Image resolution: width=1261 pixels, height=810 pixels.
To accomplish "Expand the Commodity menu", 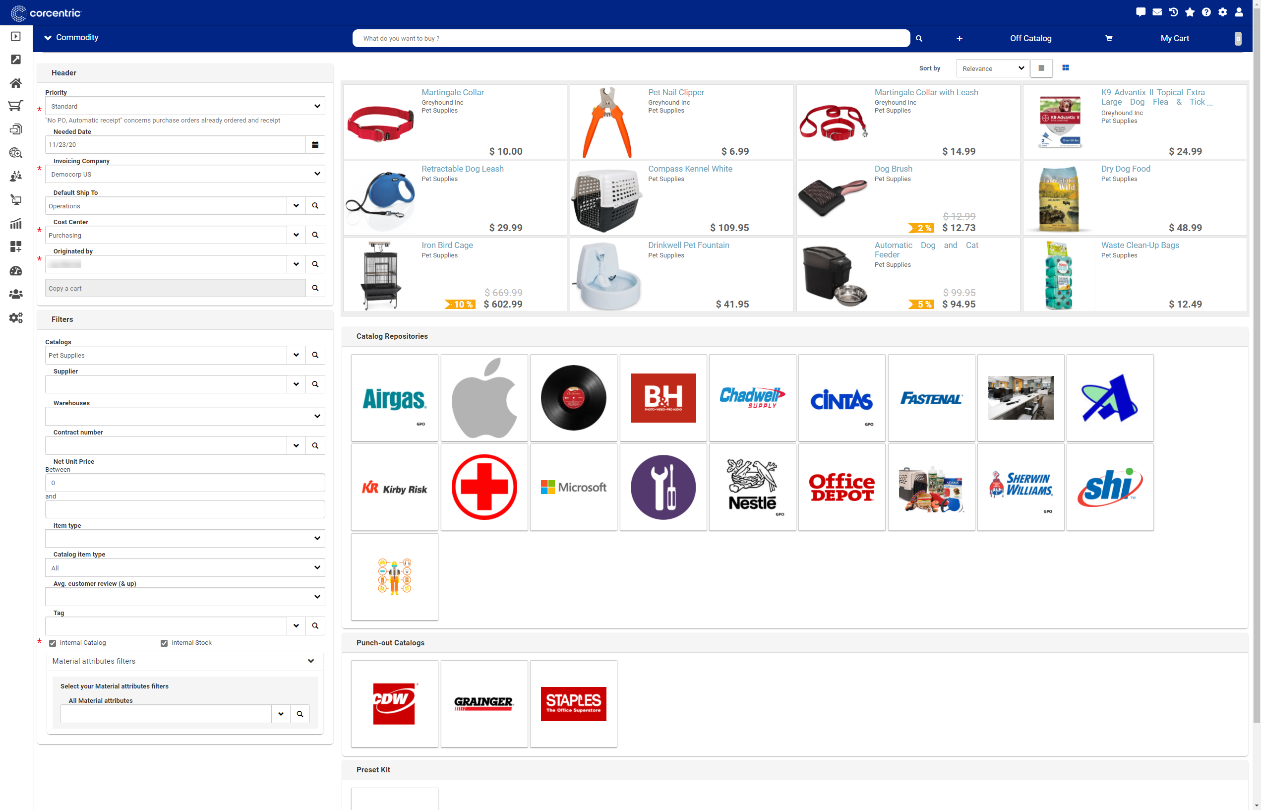I will point(71,37).
